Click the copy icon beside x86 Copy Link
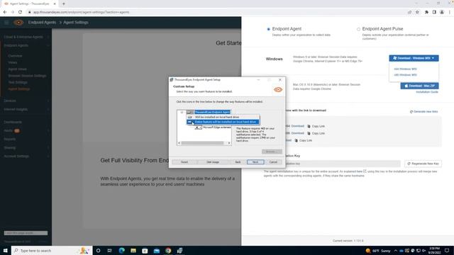Viewport: 454px width, 255px height. (x=309, y=133)
